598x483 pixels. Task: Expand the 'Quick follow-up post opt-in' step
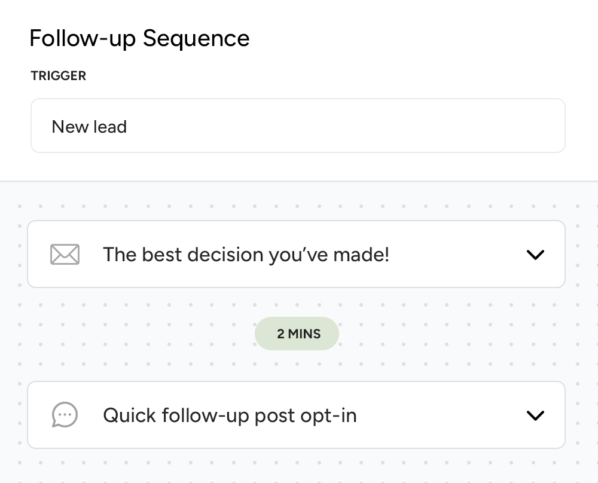point(535,415)
